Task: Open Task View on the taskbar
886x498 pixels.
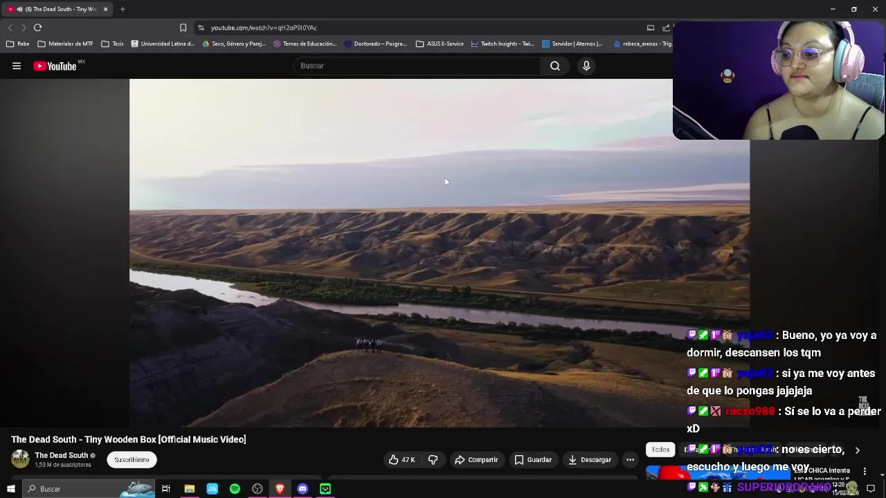Action: pyautogui.click(x=166, y=489)
